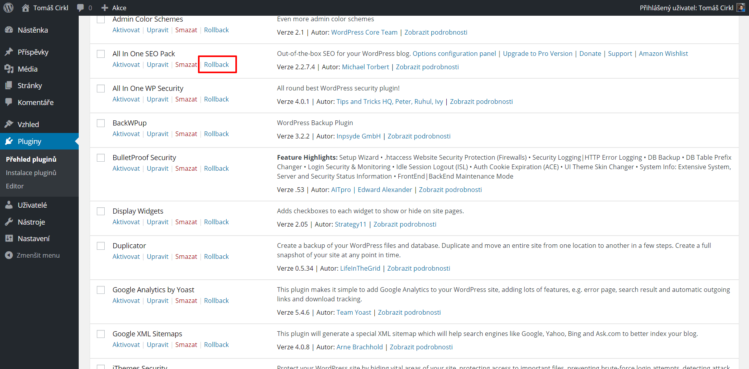
Task: Click Upravit for Display Widgets
Action: point(157,222)
